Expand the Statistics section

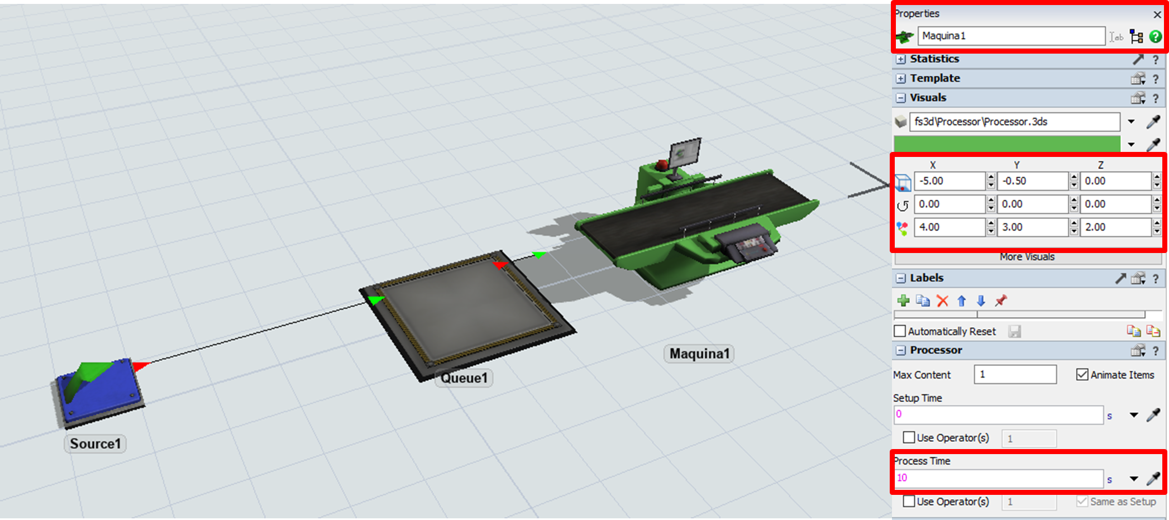click(x=901, y=59)
